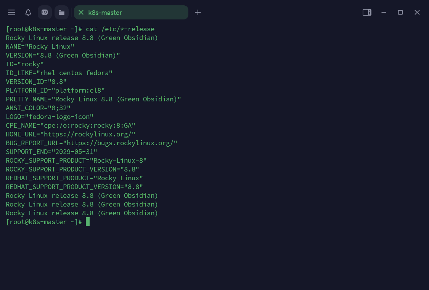Click the https://bugs.rockylinux.org/ URL
This screenshot has width=429, height=290.
coord(120,143)
